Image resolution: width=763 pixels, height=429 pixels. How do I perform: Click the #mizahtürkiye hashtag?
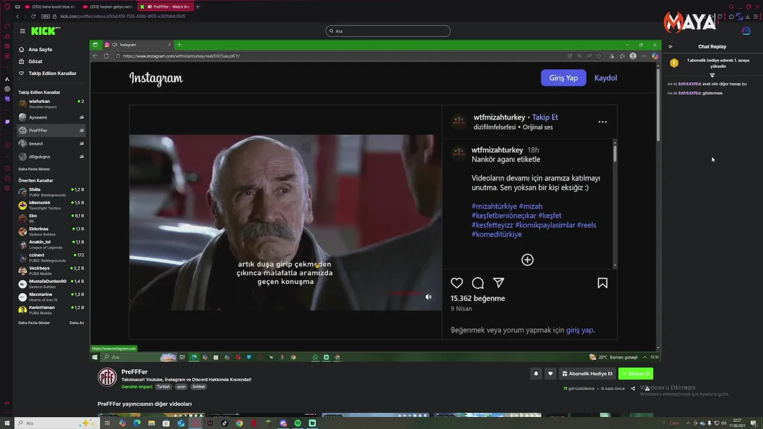(x=494, y=206)
